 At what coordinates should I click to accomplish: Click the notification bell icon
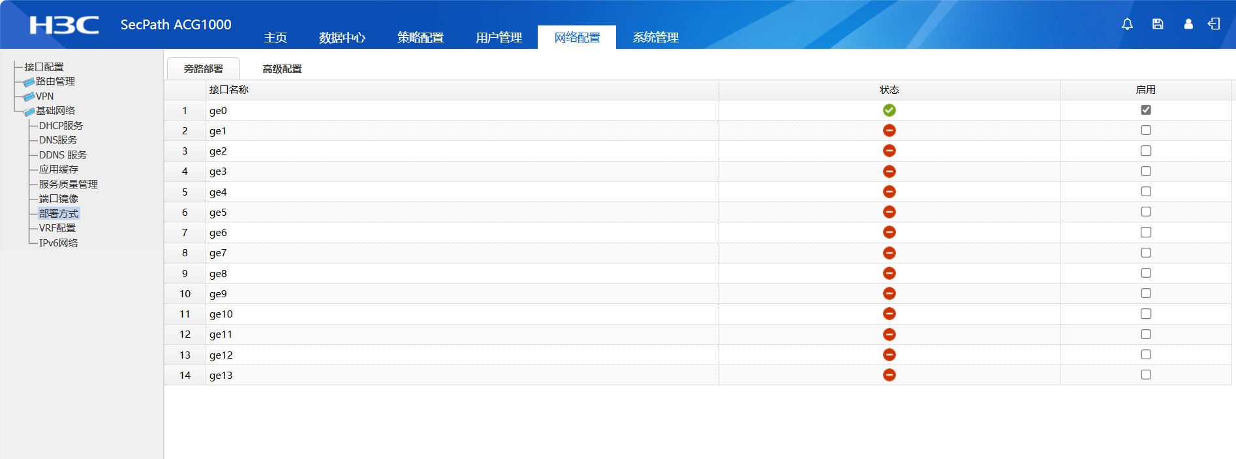pyautogui.click(x=1127, y=24)
